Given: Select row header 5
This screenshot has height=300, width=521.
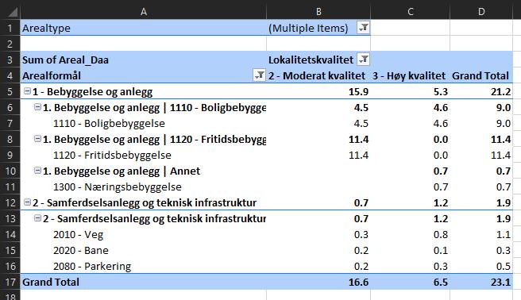Looking at the screenshot, I should 10,91.
